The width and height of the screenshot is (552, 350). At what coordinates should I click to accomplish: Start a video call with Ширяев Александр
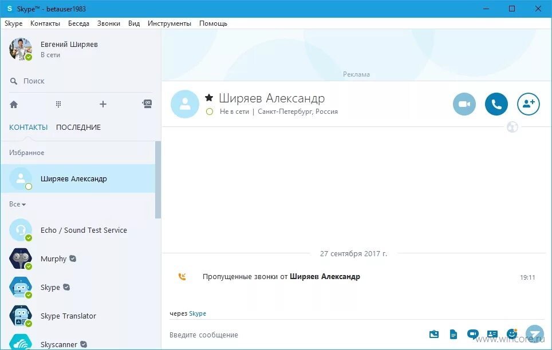[464, 104]
